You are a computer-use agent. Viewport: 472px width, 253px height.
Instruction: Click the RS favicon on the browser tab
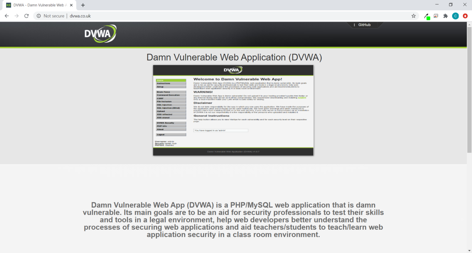8,5
